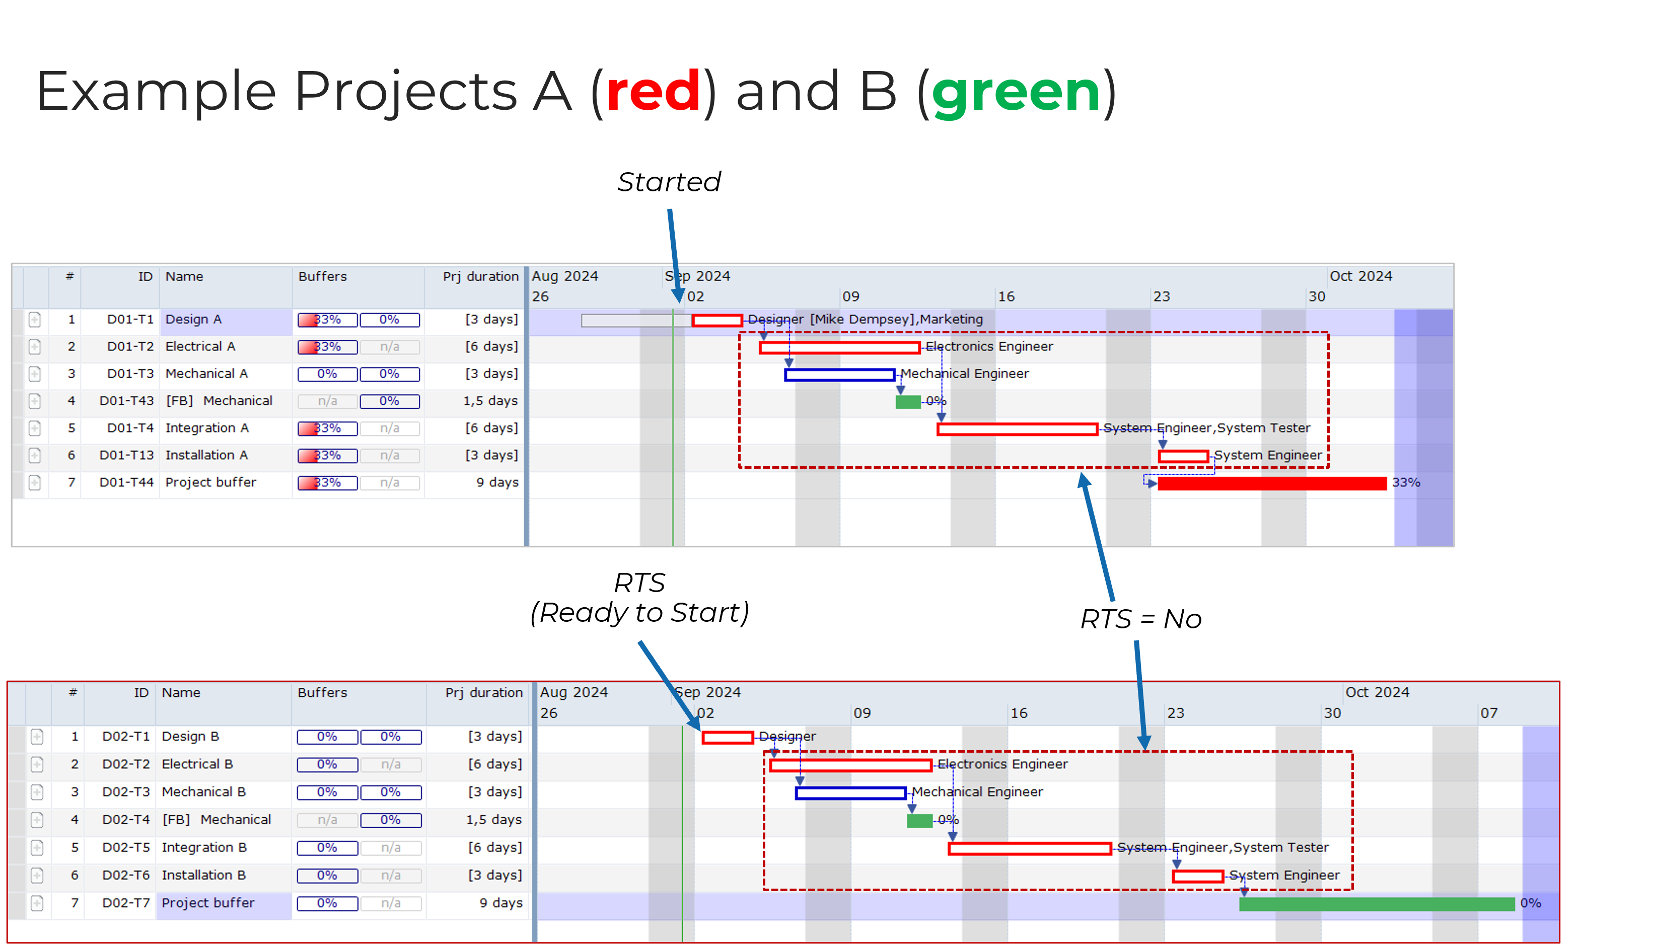Viewport: 1654px width, 944px height.
Task: Expand the Integration A task row
Action: (34, 428)
